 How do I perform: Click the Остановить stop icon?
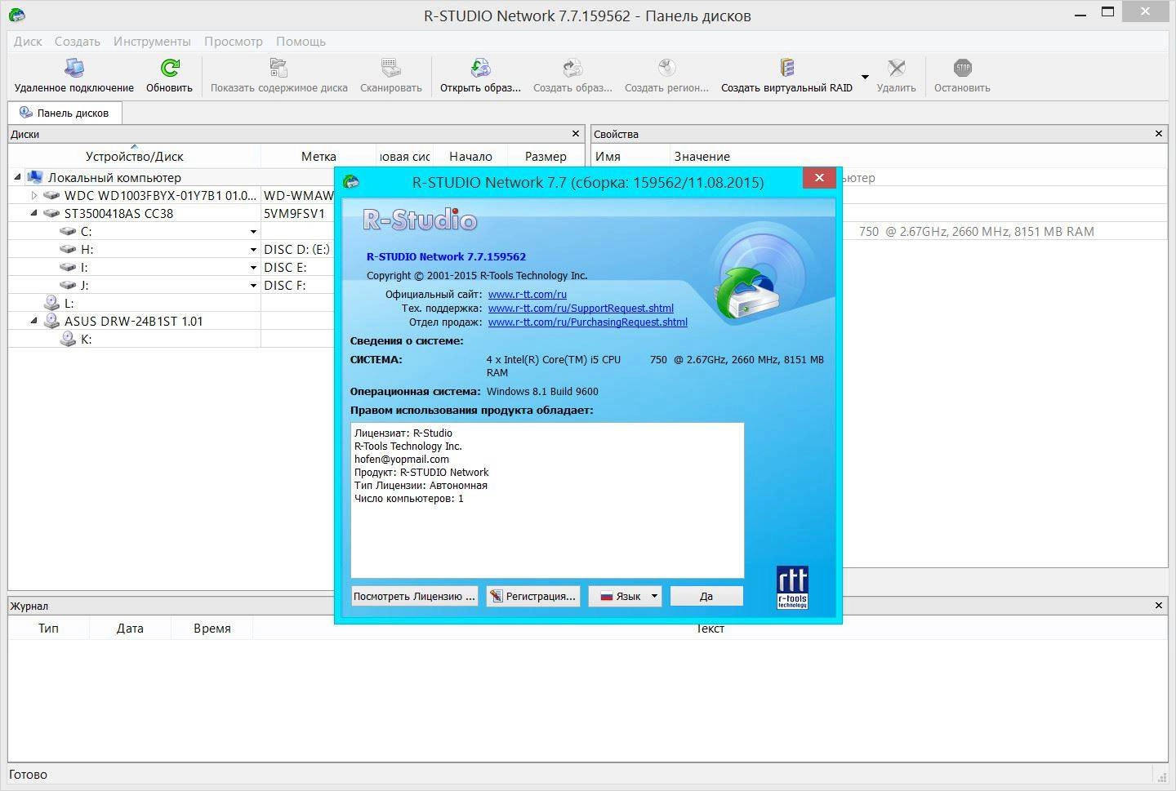(x=962, y=68)
